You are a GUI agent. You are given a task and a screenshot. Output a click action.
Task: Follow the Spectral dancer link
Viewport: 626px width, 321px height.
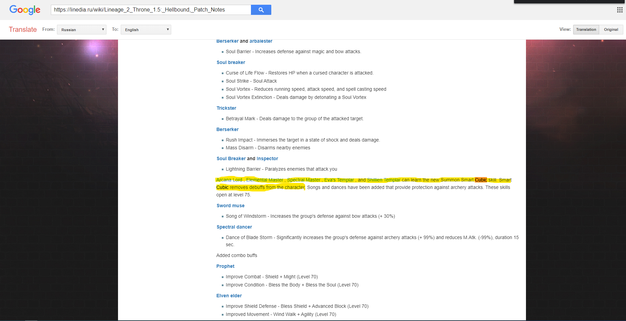tap(234, 227)
